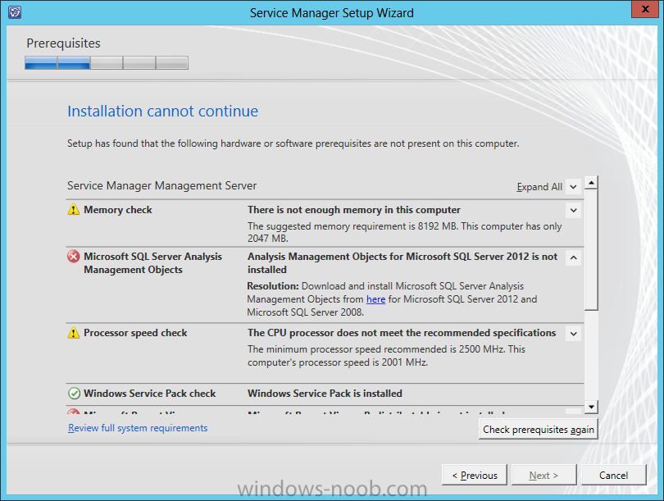Click 'Windows Service Pack is installed' text
Screen dimensions: 664x501
[x=325, y=394]
